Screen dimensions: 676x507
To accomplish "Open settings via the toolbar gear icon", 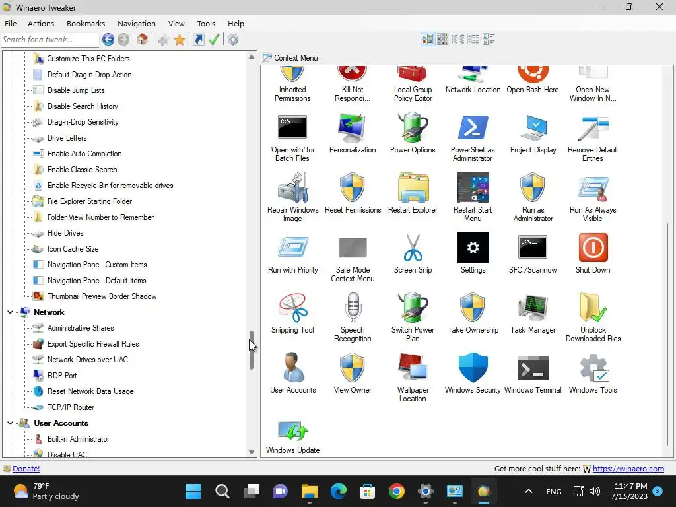I will click(x=233, y=40).
